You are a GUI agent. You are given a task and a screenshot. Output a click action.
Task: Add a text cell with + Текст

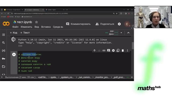click(25, 33)
